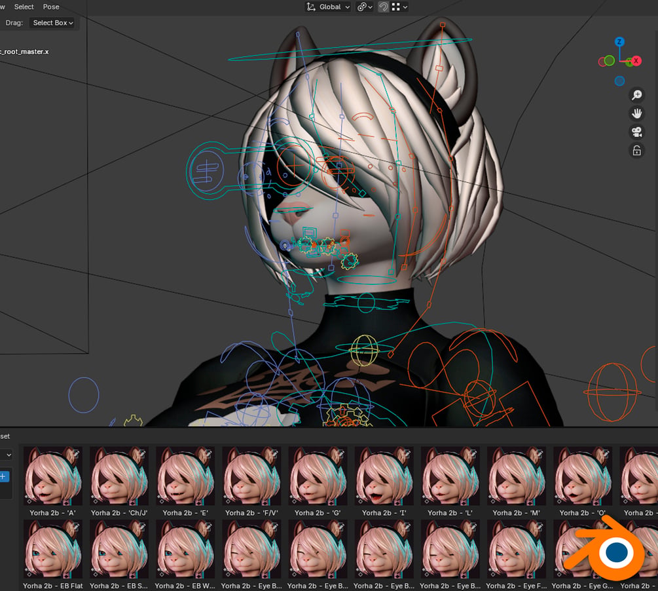658x591 pixels.
Task: Click the Yorha 2b - 'E' pose thumbnail
Action: click(x=185, y=482)
